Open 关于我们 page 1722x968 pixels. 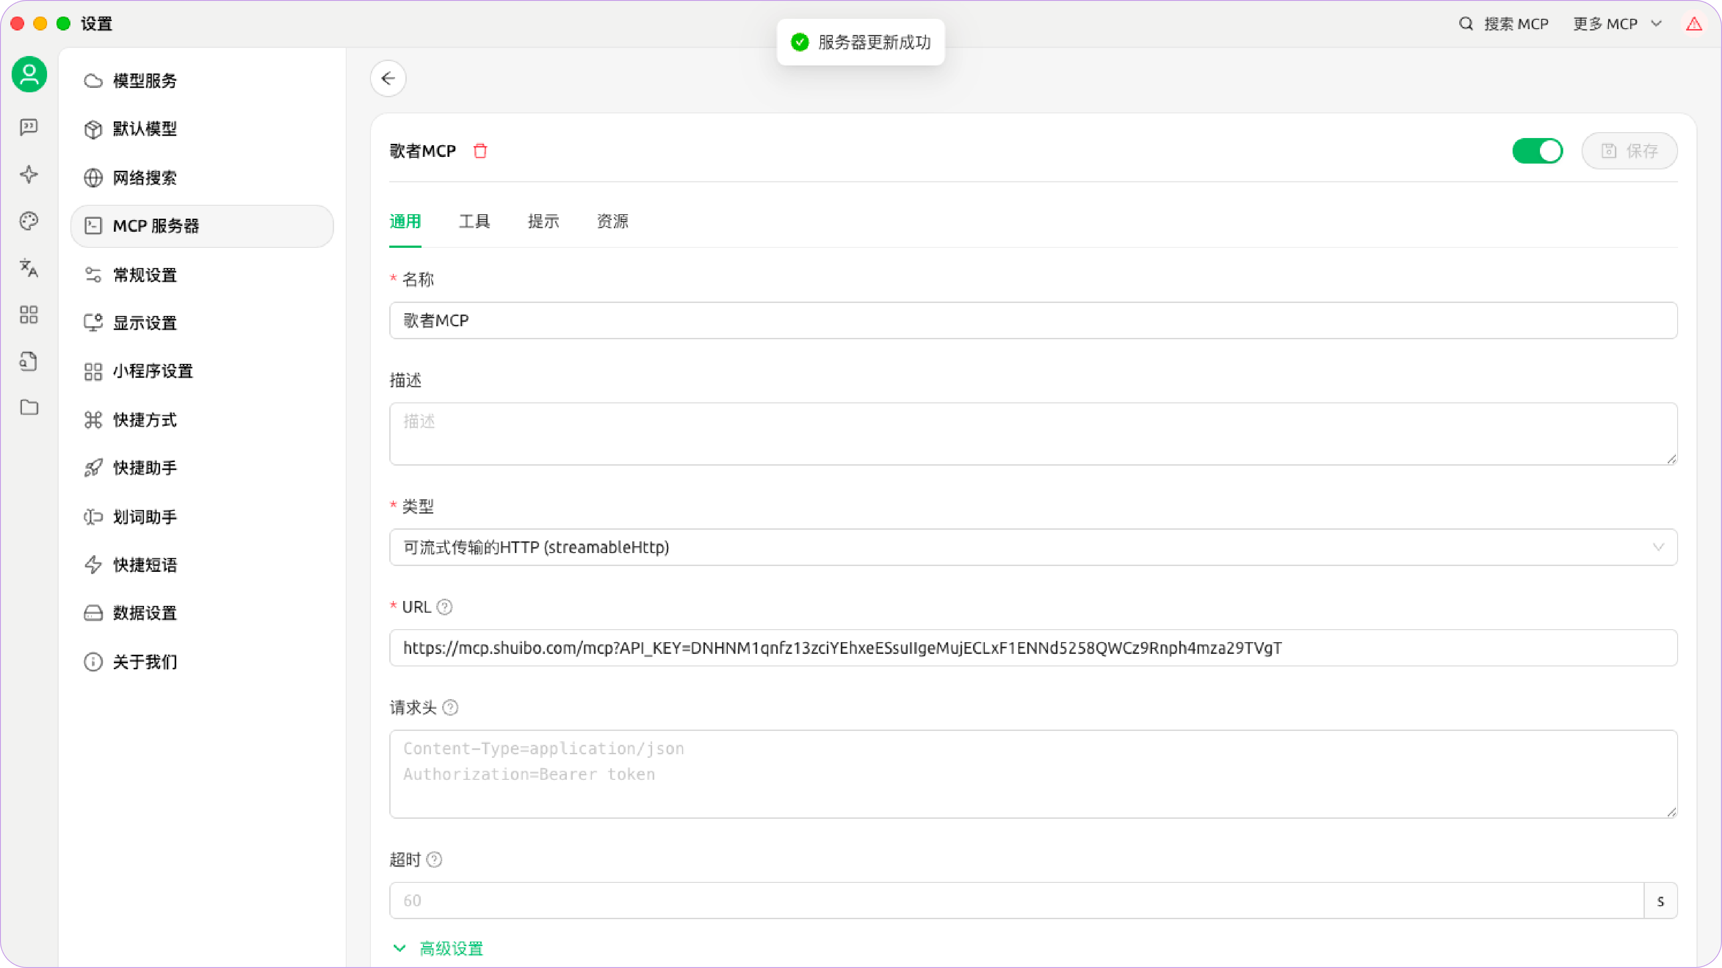pyautogui.click(x=202, y=661)
